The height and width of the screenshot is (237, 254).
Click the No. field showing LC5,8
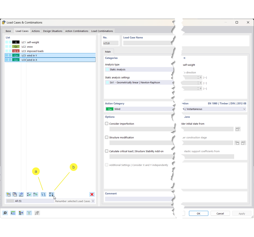click(x=111, y=43)
